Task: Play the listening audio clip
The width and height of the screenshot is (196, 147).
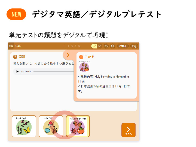Action: [x=17, y=72]
